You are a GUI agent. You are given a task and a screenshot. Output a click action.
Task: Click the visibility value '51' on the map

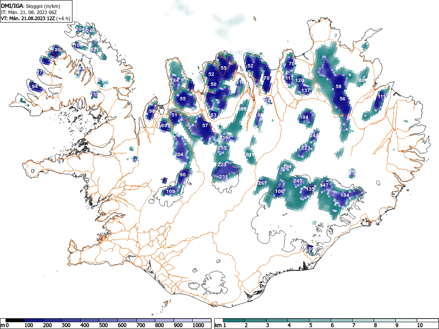pyautogui.click(x=174, y=115)
